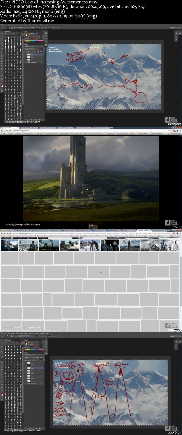Screen dimensions: 182x435
Task: Open the Layers blend mode dropdown in the first frame
Action: coord(30,49)
